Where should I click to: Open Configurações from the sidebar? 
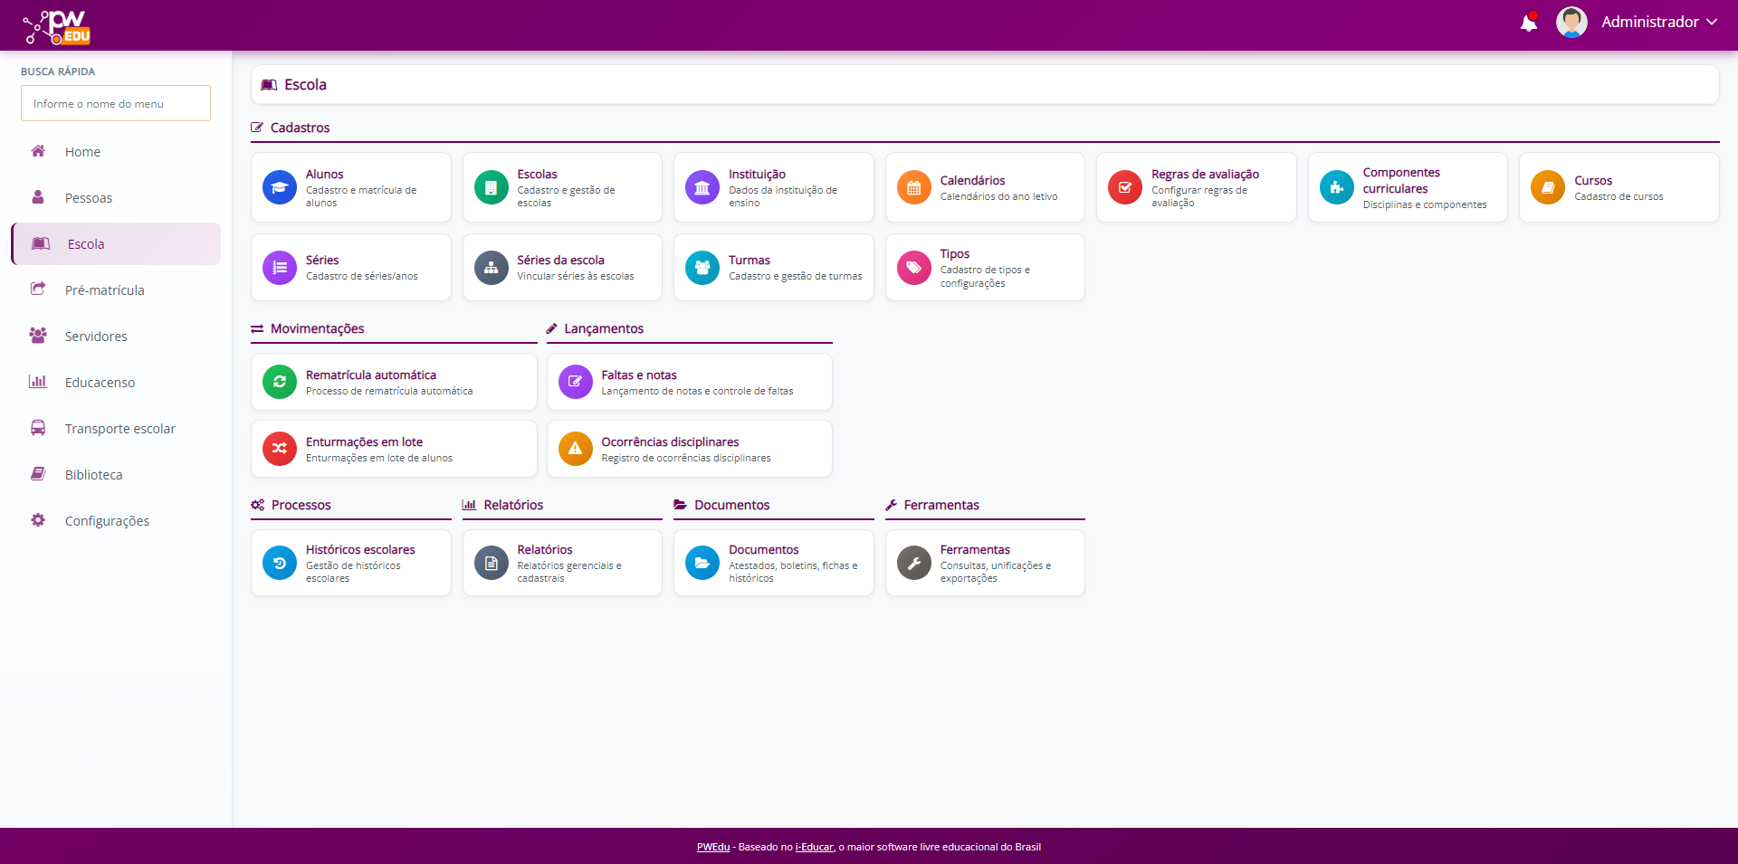(x=107, y=521)
